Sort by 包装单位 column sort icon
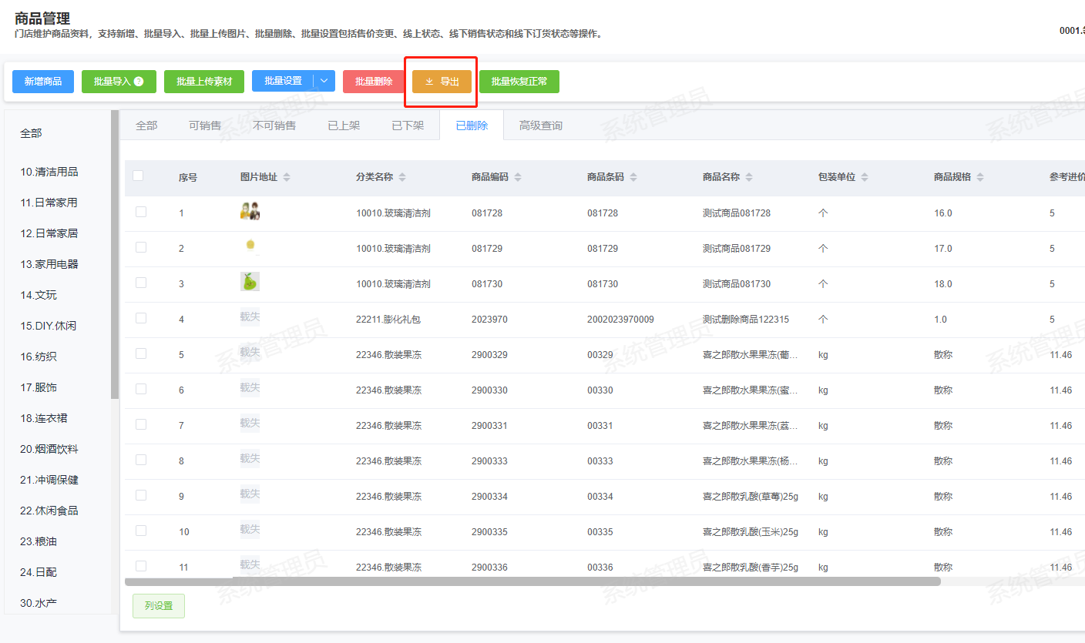Viewport: 1085px width, 643px height. click(865, 177)
